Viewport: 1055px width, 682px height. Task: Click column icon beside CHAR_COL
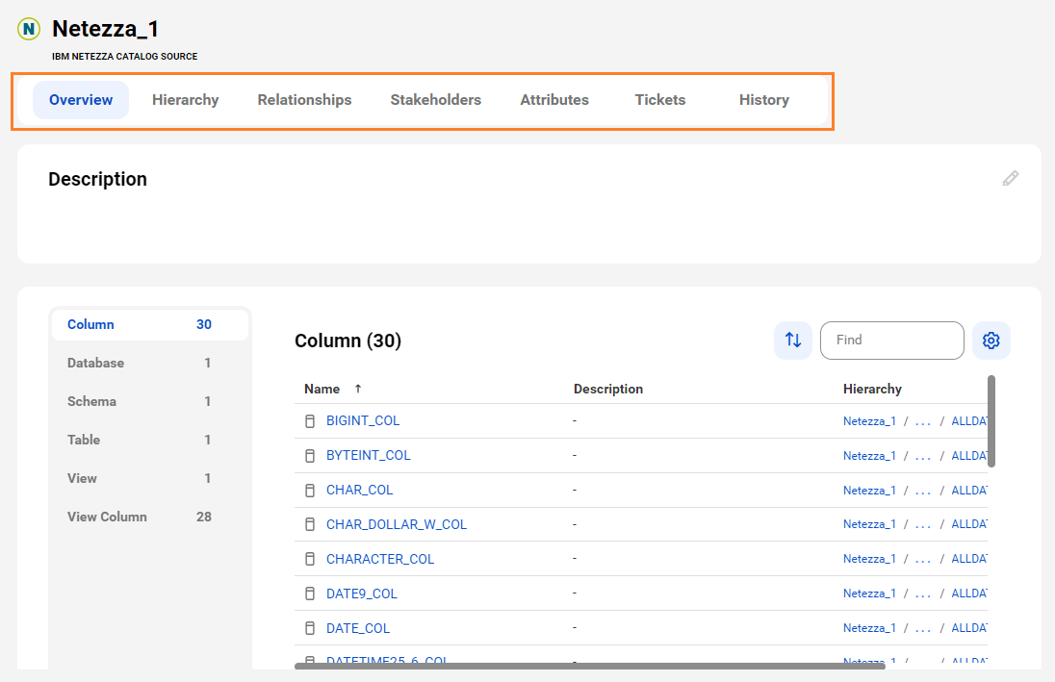(310, 491)
